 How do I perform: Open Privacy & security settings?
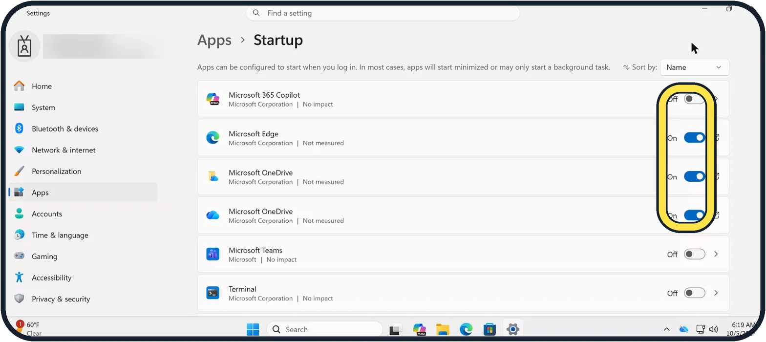pyautogui.click(x=83, y=299)
